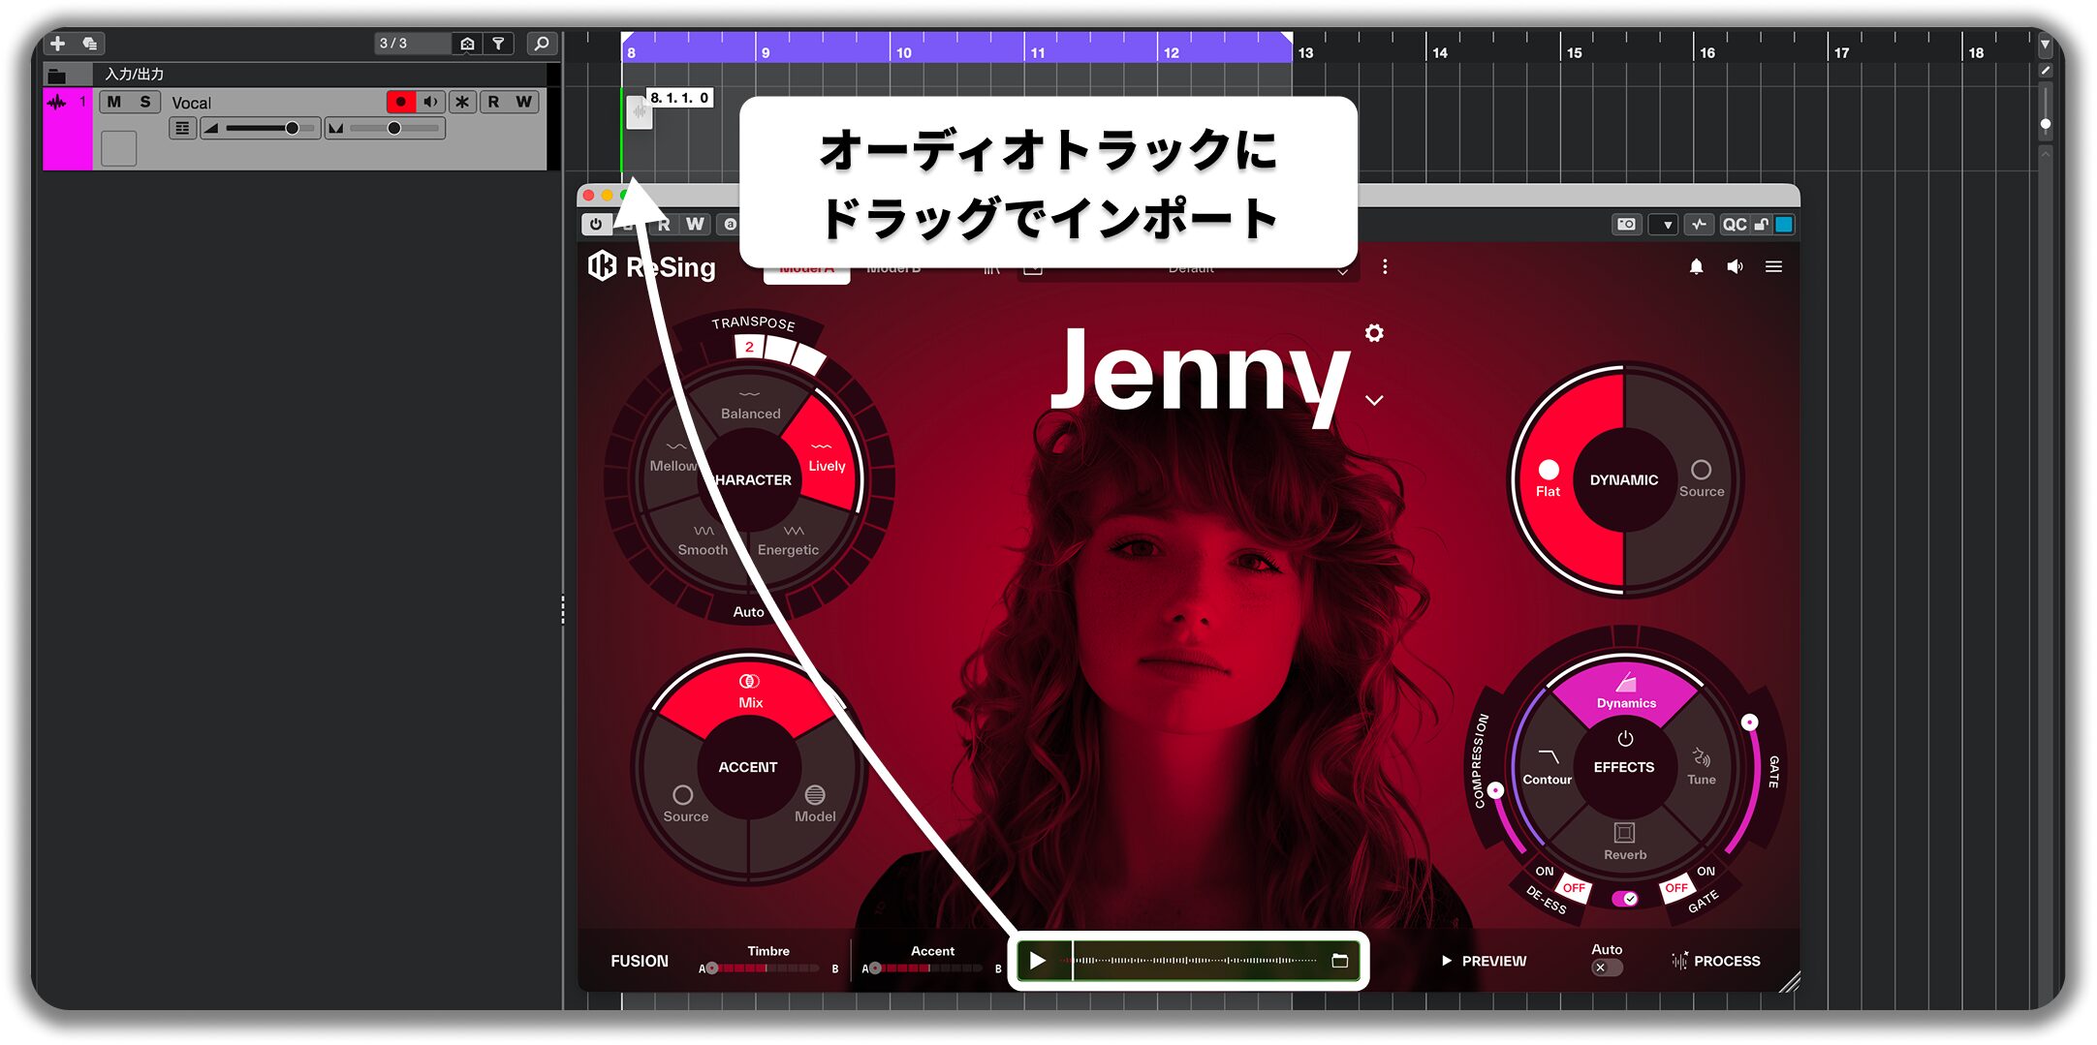
Task: Click the add track plus icon
Action: (x=57, y=44)
